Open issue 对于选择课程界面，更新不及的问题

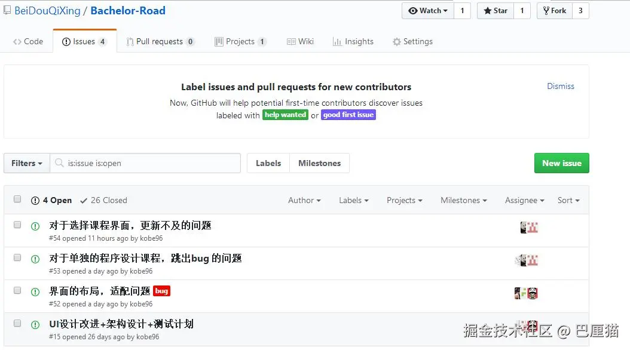tap(130, 226)
